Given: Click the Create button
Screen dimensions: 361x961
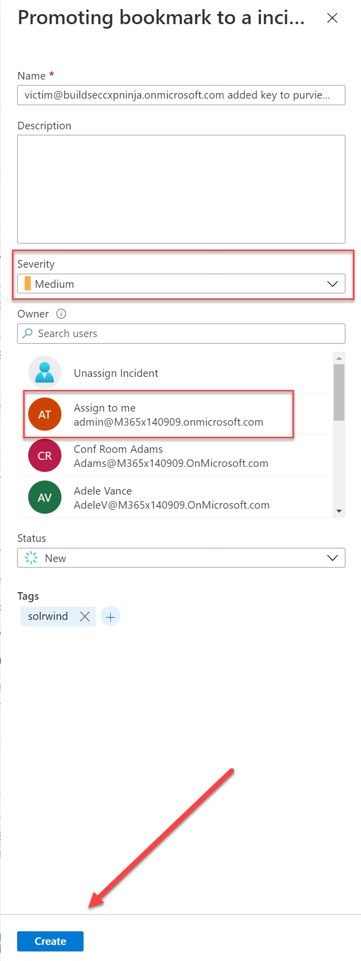Looking at the screenshot, I should point(50,941).
